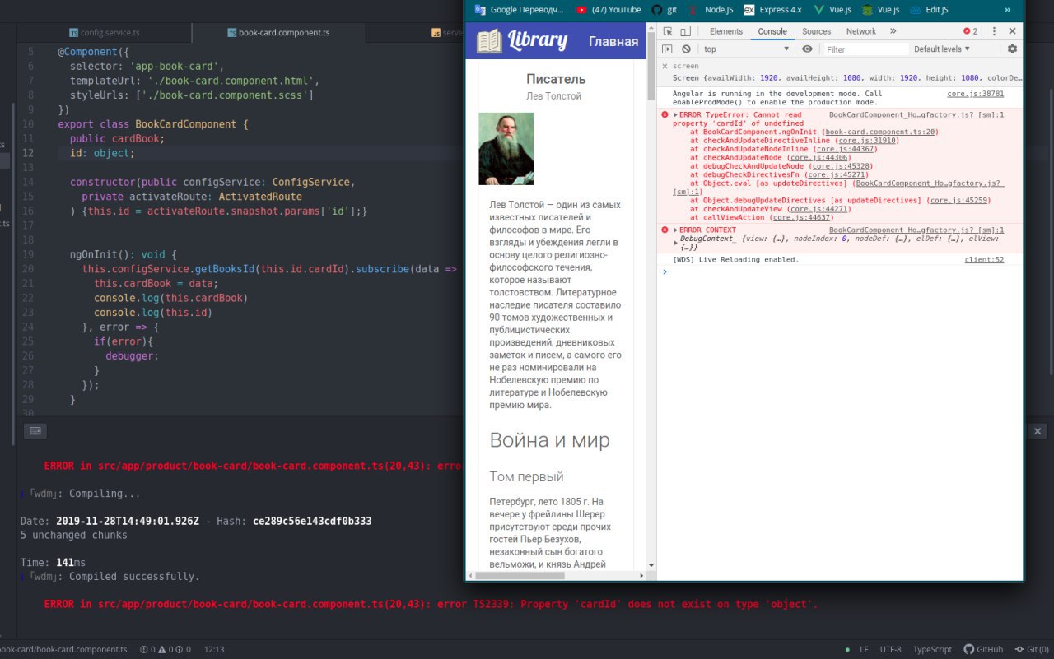Viewport: 1054px width, 659px height.
Task: Close the terminal panel with X
Action: (x=1038, y=431)
